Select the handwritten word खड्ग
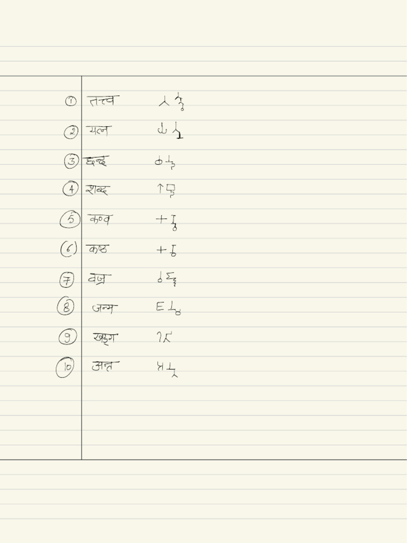The height and width of the screenshot is (543, 407). (x=105, y=337)
